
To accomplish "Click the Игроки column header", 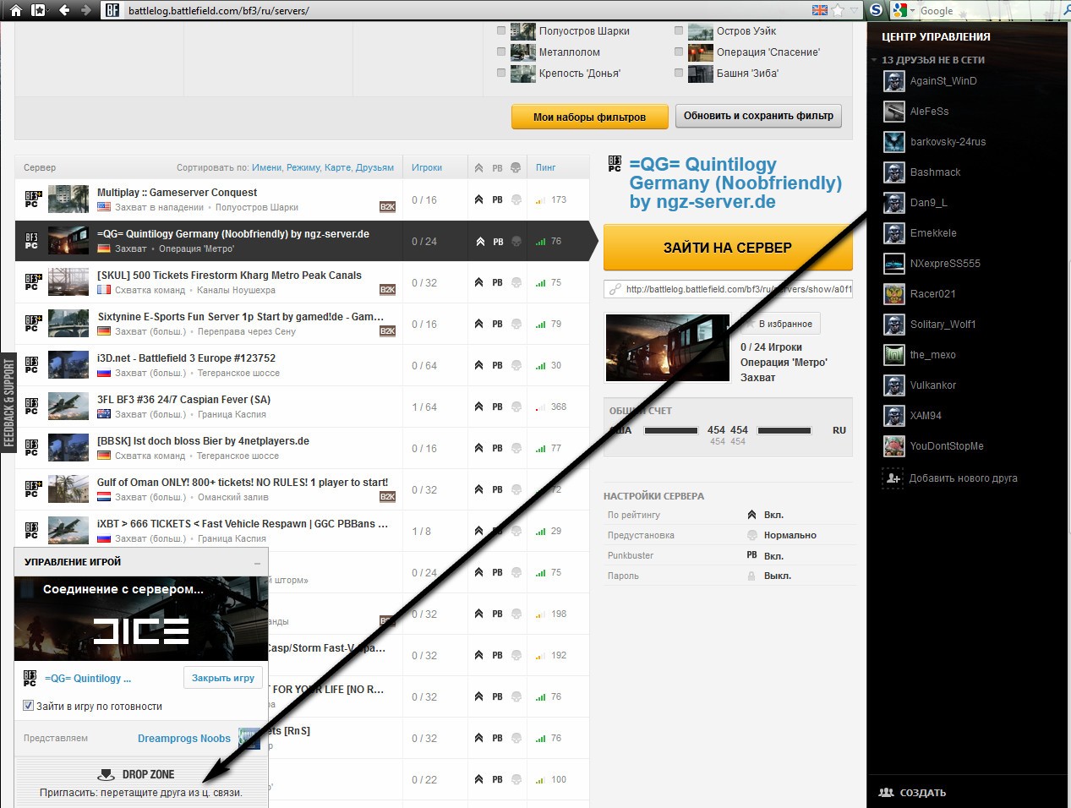I will (427, 167).
